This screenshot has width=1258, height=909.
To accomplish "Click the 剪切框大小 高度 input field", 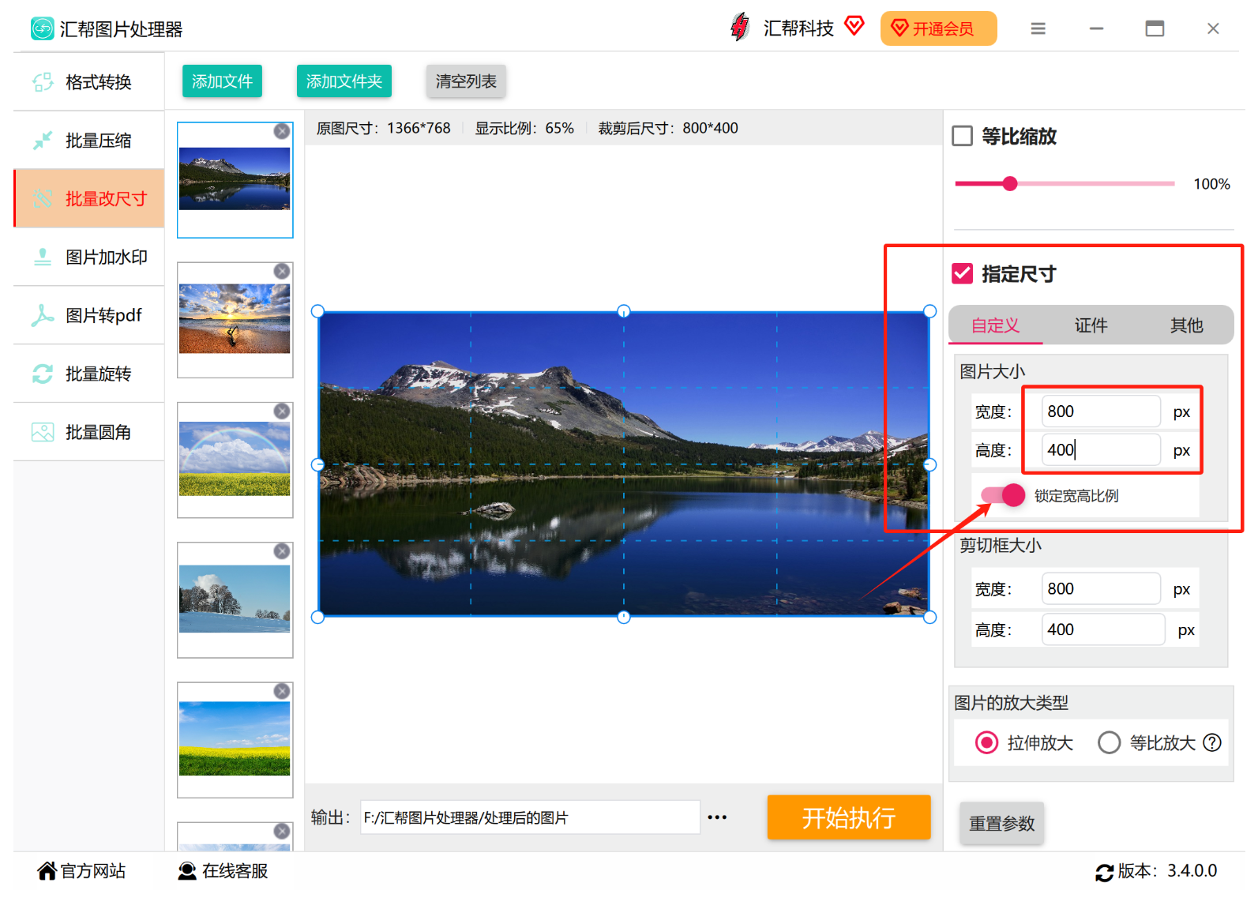I will point(1102,629).
